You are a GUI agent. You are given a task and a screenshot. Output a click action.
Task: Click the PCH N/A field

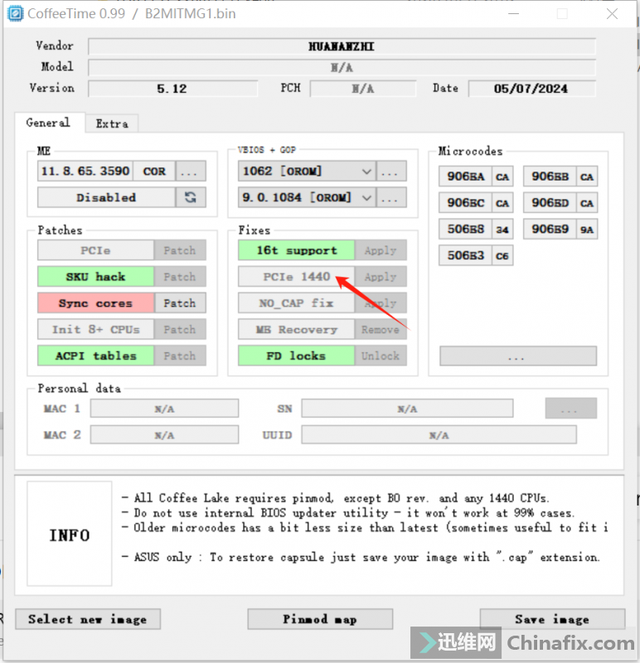click(x=363, y=89)
